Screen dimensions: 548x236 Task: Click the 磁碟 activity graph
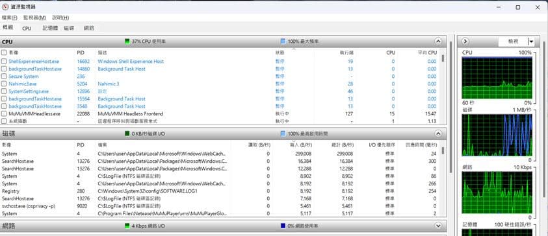click(497, 135)
